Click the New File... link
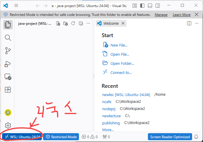Screen dimensions: 203x142 119,45
